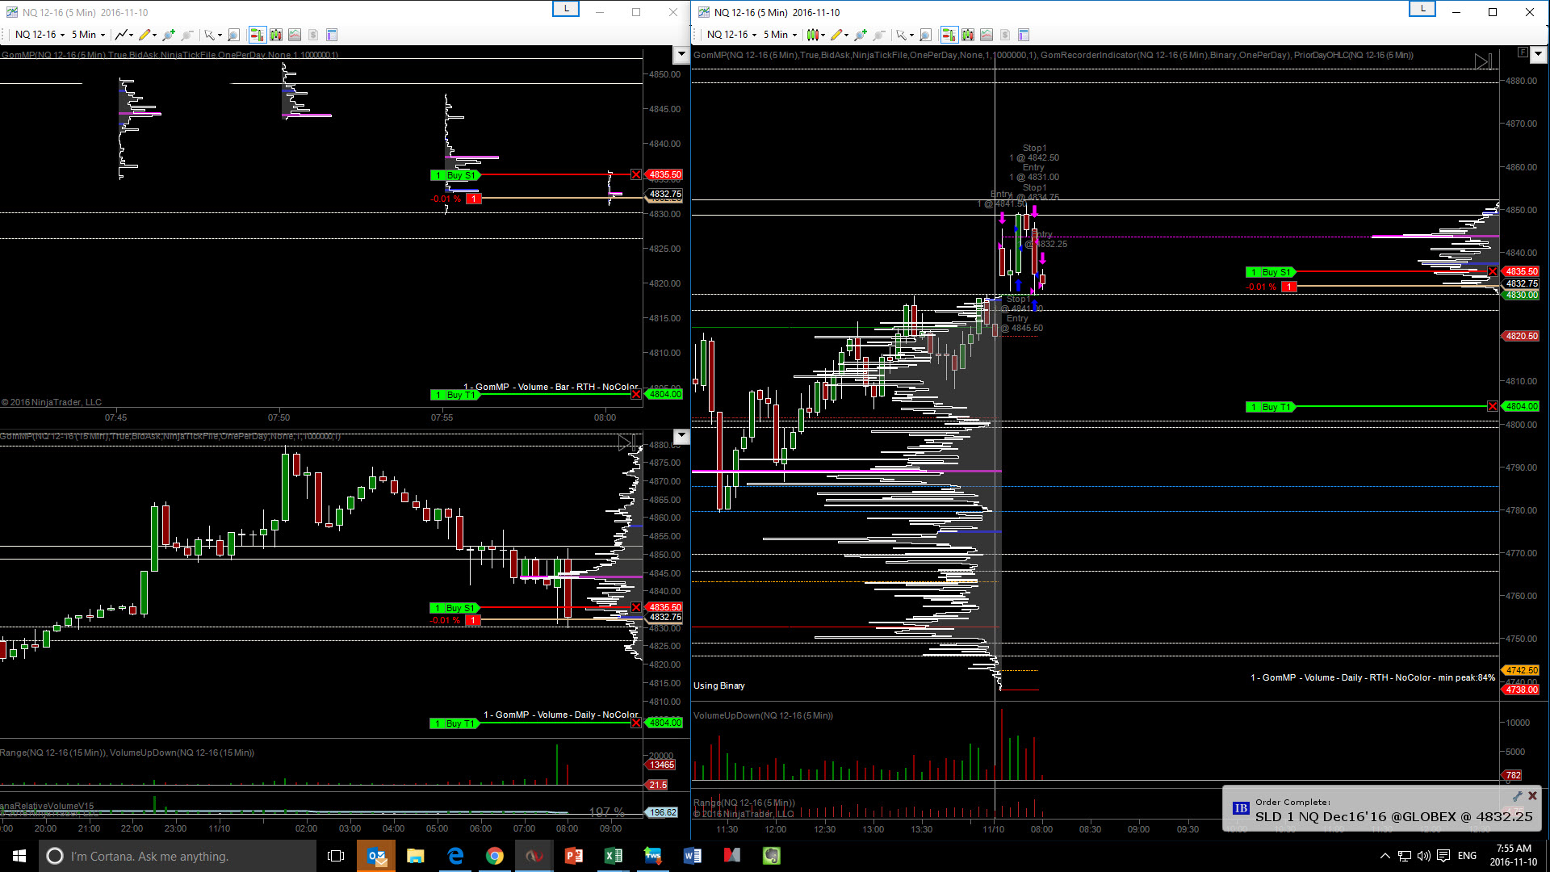
Task: Select the pencil drawing tool in left window
Action: coord(144,35)
